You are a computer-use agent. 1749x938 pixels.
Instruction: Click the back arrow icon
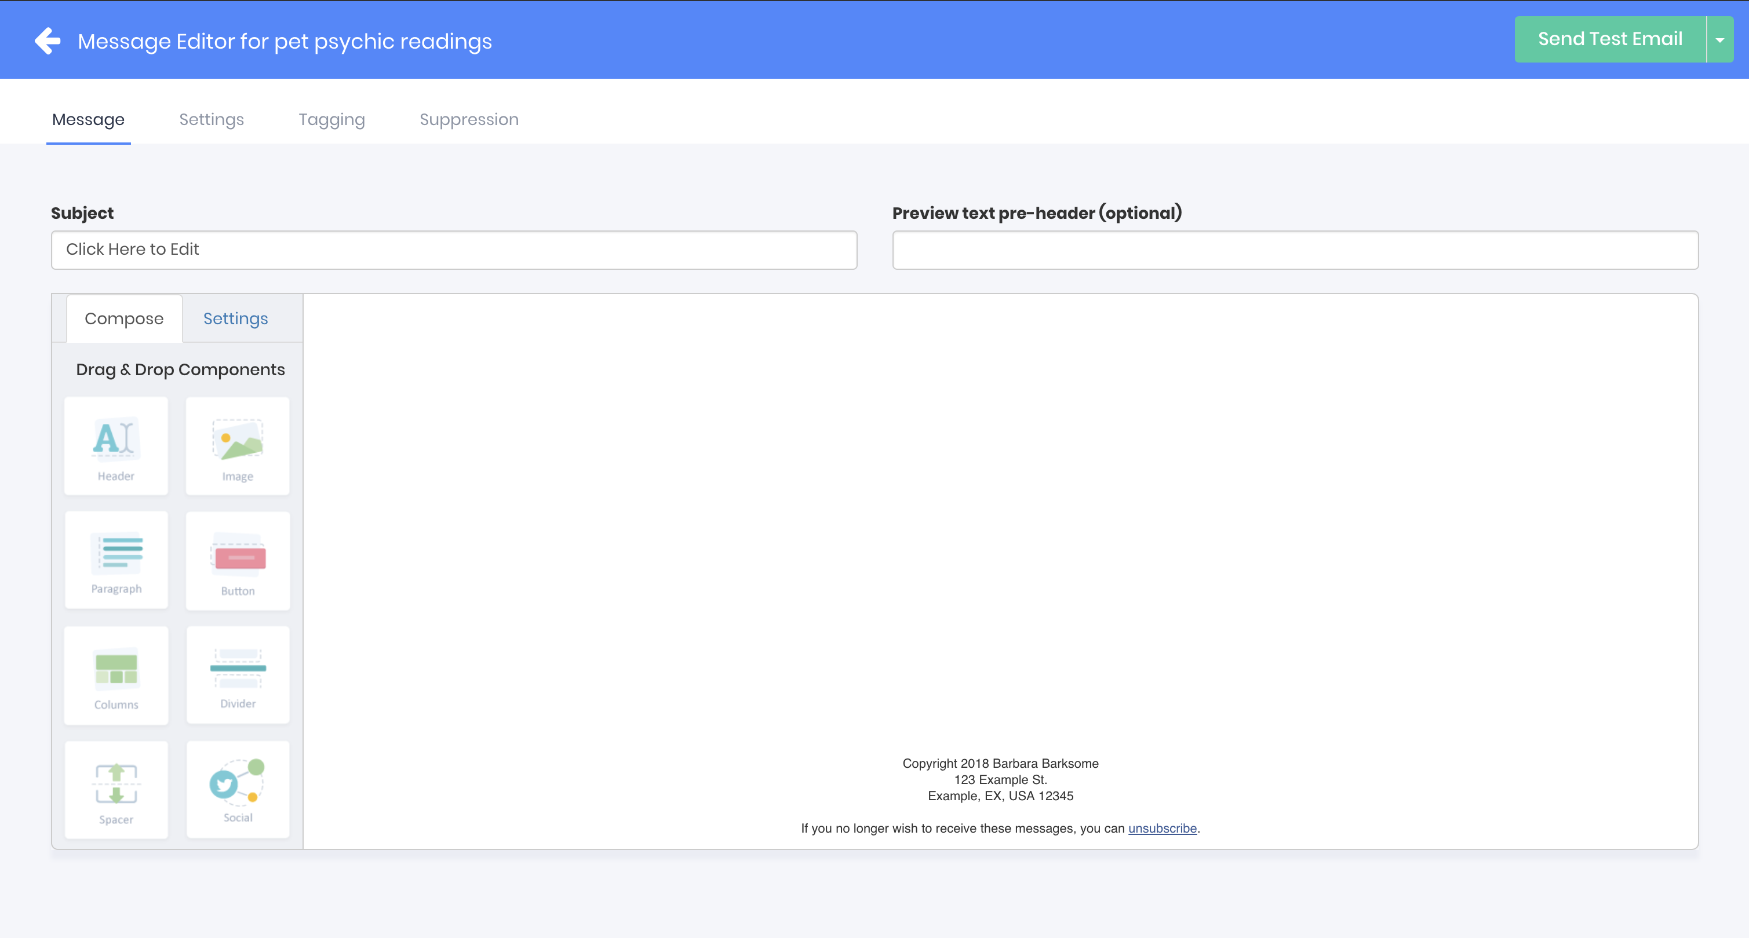tap(48, 41)
